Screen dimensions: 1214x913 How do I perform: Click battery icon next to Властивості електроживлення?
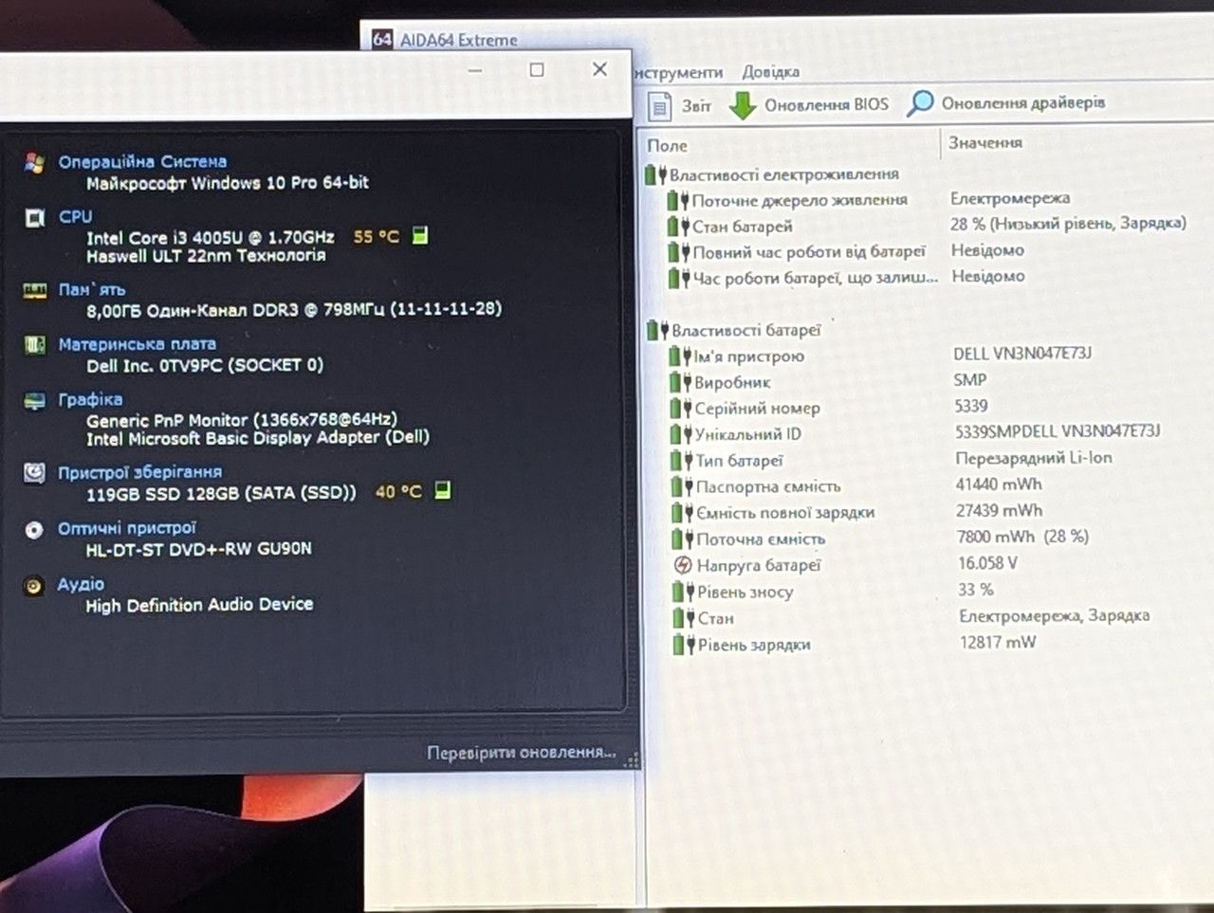656,174
